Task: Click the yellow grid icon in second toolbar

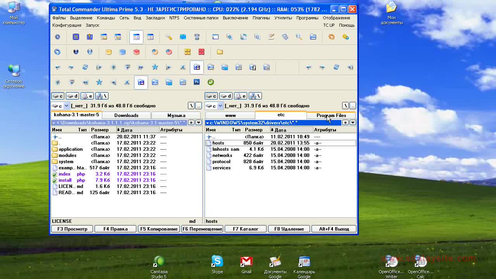Action: pyautogui.click(x=188, y=52)
